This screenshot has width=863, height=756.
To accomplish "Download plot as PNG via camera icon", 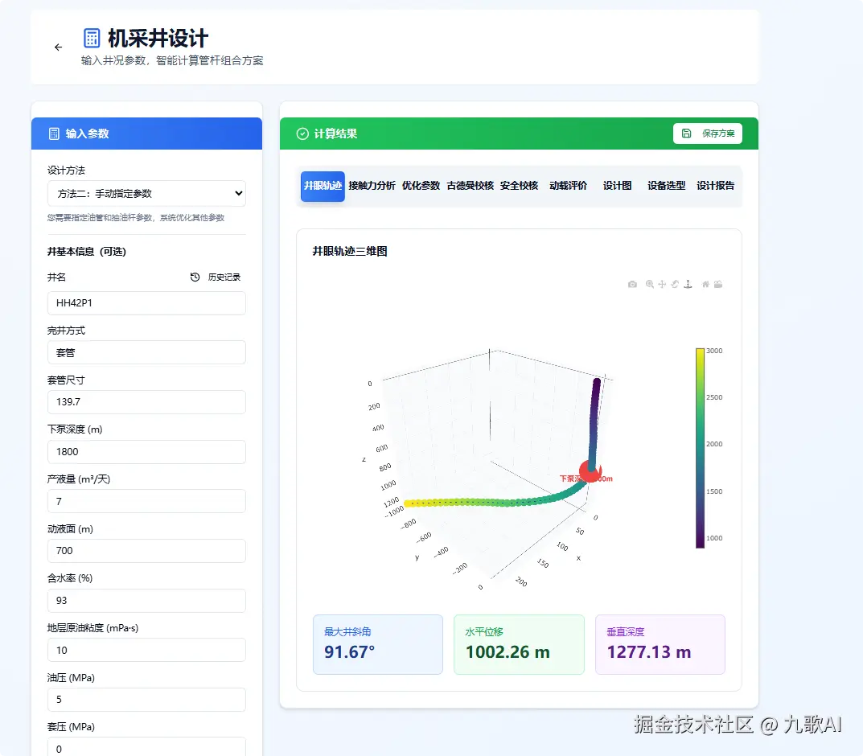I will click(x=632, y=284).
